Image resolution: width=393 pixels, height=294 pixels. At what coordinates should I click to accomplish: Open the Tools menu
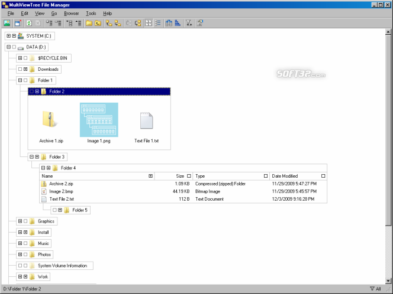pyautogui.click(x=91, y=14)
